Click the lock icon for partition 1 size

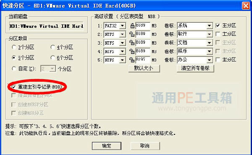tap(132, 25)
